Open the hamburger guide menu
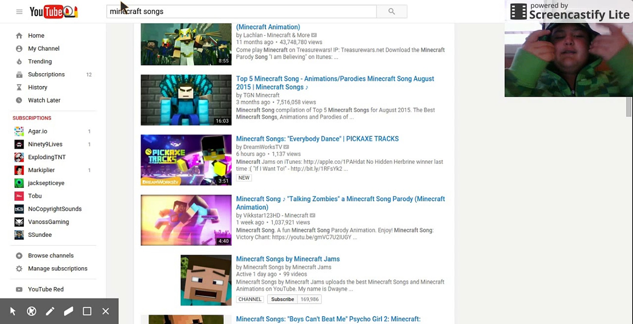The width and height of the screenshot is (633, 324). tap(19, 12)
